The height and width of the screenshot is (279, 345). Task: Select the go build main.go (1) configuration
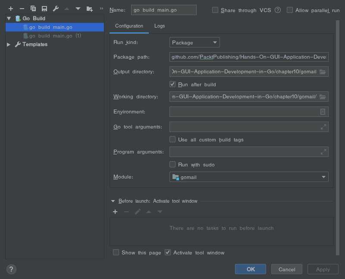point(55,36)
